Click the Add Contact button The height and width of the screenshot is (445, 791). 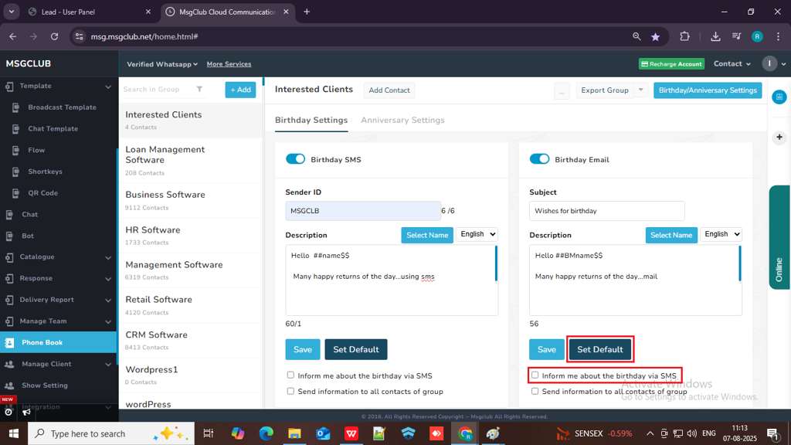click(389, 90)
